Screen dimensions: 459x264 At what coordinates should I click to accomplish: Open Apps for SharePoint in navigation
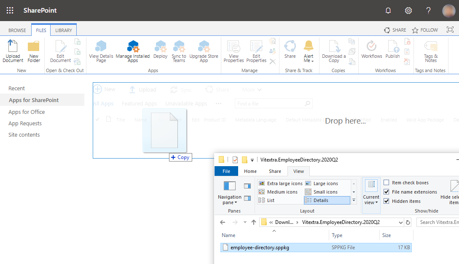click(x=34, y=100)
